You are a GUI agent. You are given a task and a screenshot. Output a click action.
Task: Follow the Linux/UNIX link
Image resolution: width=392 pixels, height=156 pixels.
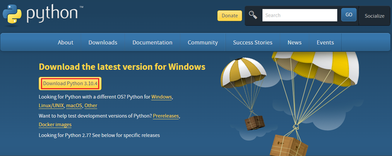(51, 105)
